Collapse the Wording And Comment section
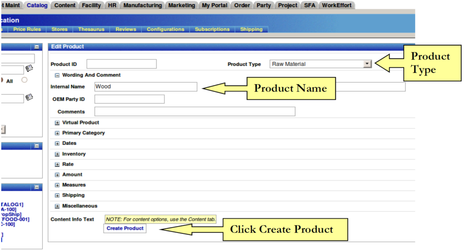 58,75
